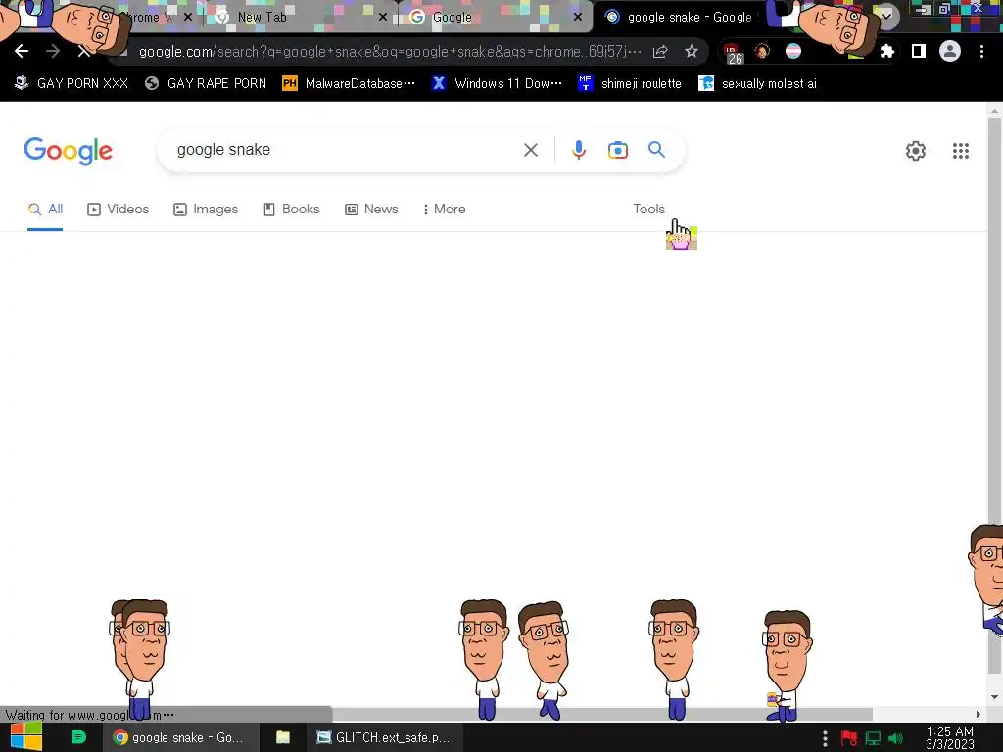Open the striped flag circle extension

[x=793, y=51]
